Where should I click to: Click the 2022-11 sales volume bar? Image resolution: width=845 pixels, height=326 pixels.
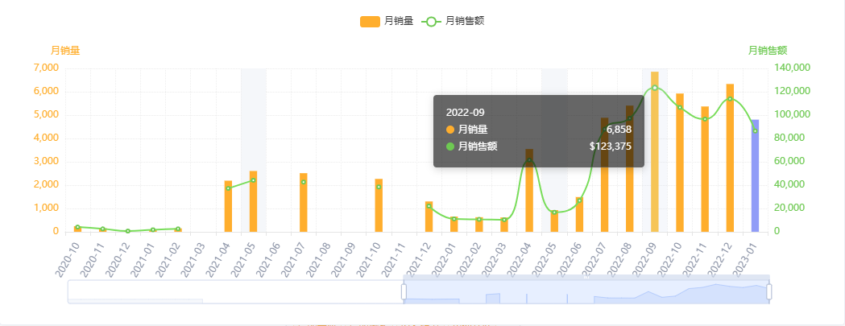click(705, 169)
